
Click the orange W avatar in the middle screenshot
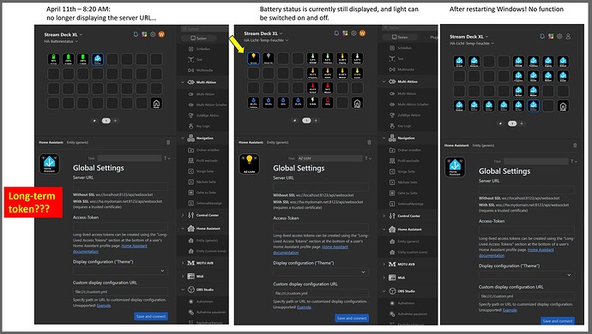[362, 33]
